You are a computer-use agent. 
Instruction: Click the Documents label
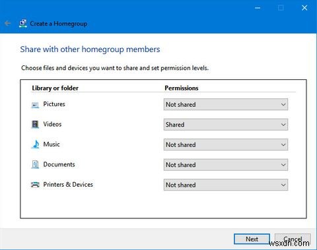point(59,164)
